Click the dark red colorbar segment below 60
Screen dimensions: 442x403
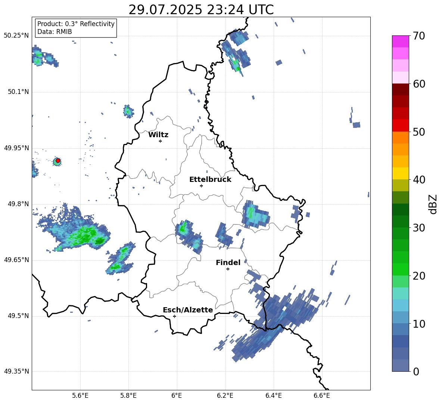coord(400,89)
